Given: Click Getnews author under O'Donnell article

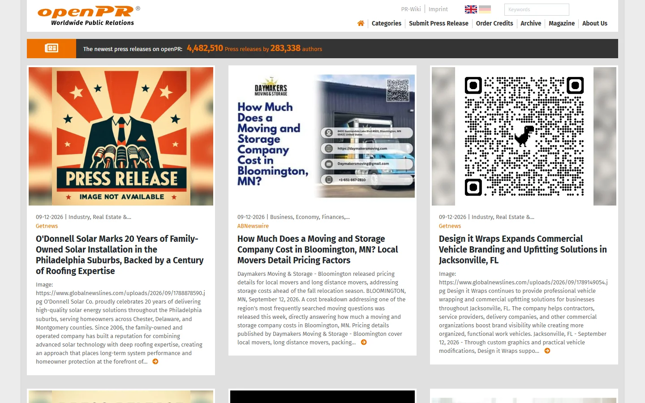Looking at the screenshot, I should pos(47,226).
